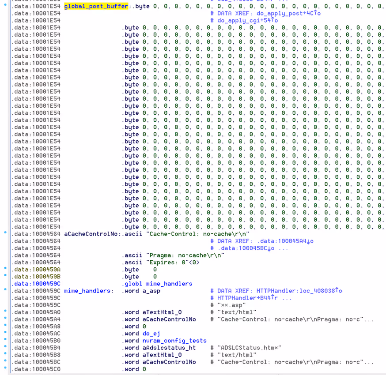
Task: Click the breakpoint dot beside aCacheControlNo line
Action: point(5,232)
